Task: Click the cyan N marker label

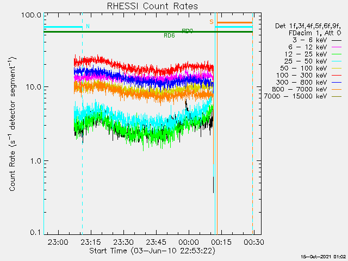Action: (88, 26)
